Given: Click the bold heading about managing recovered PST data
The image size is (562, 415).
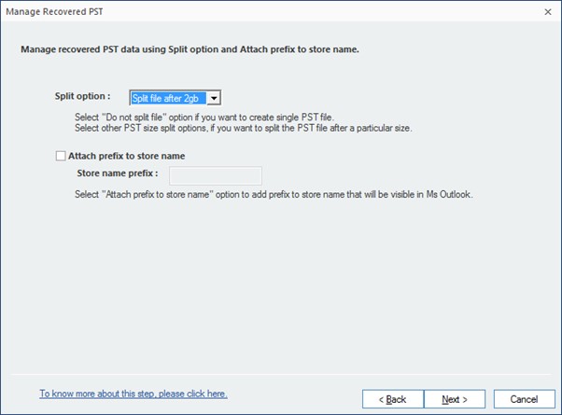Looking at the screenshot, I should point(190,48).
